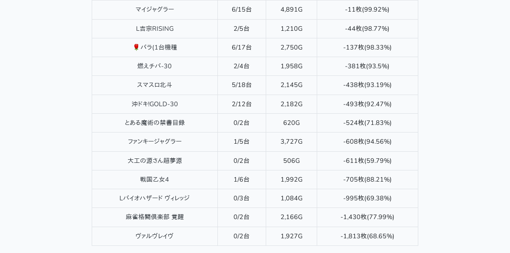510x253 pixels.
Task: Select the 燃えチバ-30 machine name
Action: pyautogui.click(x=155, y=66)
